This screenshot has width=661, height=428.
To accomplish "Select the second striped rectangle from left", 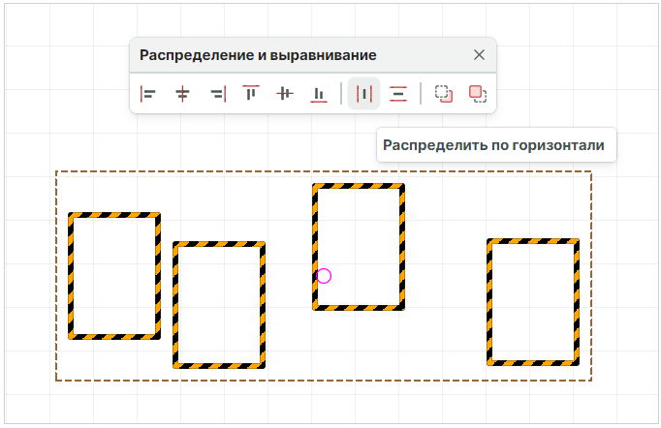I will pos(219,305).
